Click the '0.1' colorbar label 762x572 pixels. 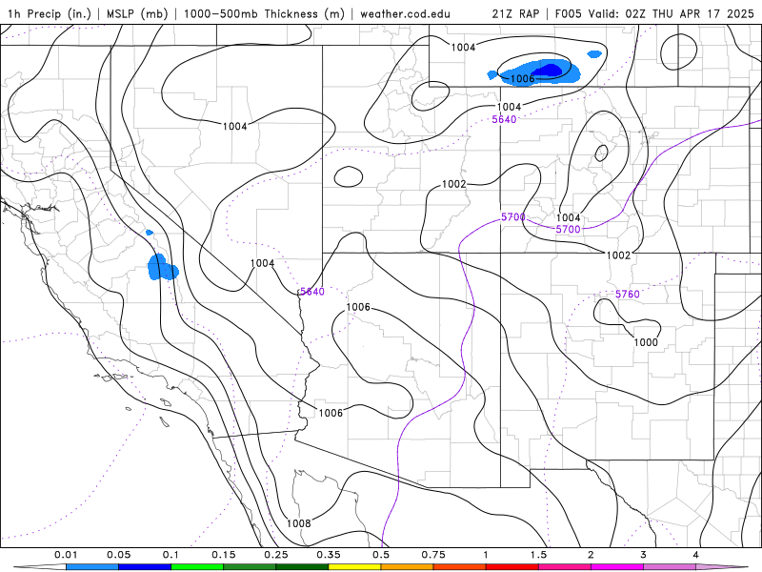coord(171,555)
